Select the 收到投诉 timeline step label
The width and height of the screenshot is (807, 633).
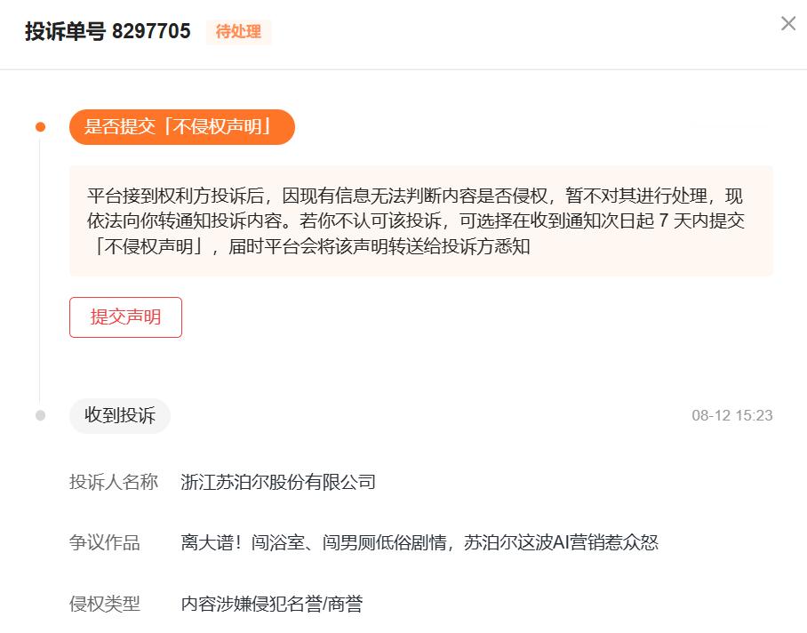coord(119,415)
